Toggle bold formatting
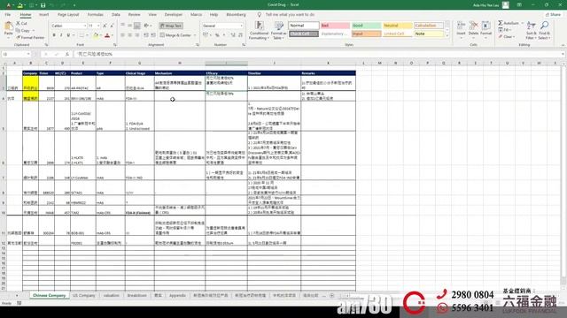 click(x=54, y=35)
